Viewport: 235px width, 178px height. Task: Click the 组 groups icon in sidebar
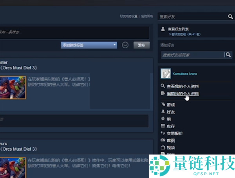pos(163,119)
